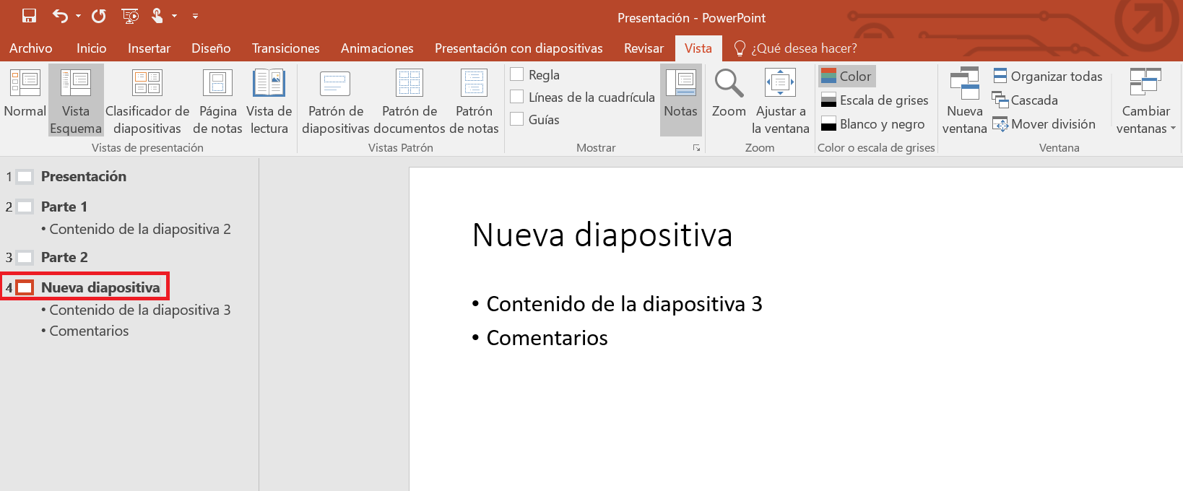Click Mover división
This screenshot has height=491, width=1183.
1044,123
